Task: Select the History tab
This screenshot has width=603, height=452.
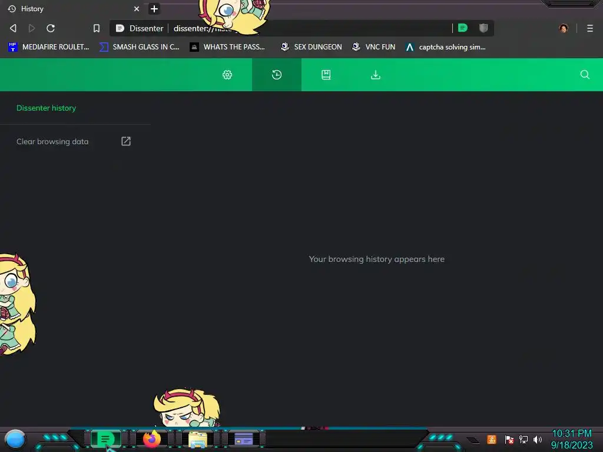Action: (73, 9)
